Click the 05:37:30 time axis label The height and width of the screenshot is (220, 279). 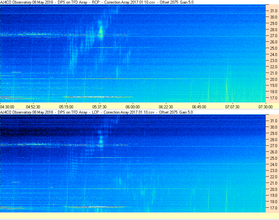click(x=99, y=107)
